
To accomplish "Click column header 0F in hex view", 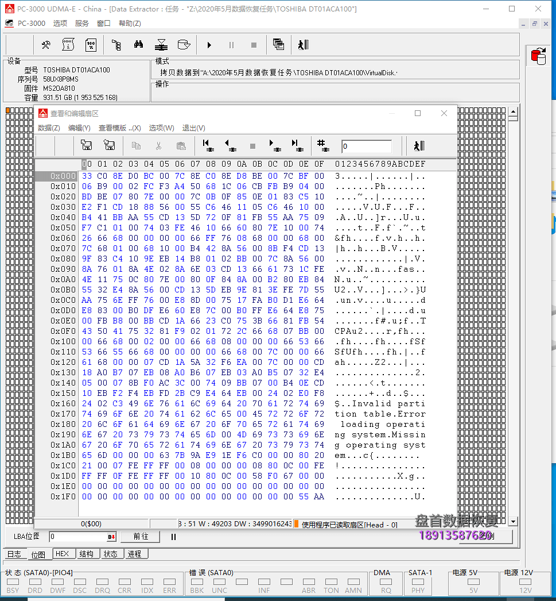I will pyautogui.click(x=319, y=164).
